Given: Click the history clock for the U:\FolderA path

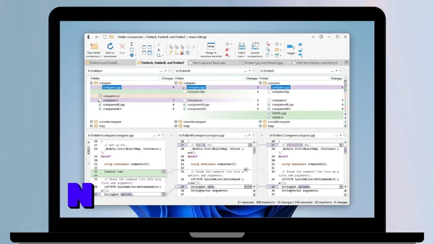Looking at the screenshot, I should tap(170, 71).
